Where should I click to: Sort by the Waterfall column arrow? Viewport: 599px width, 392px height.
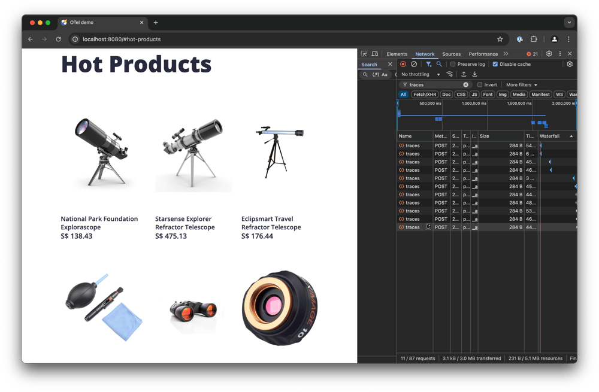pos(571,136)
